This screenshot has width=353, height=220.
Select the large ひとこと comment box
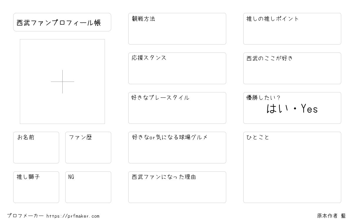[x=292, y=167]
